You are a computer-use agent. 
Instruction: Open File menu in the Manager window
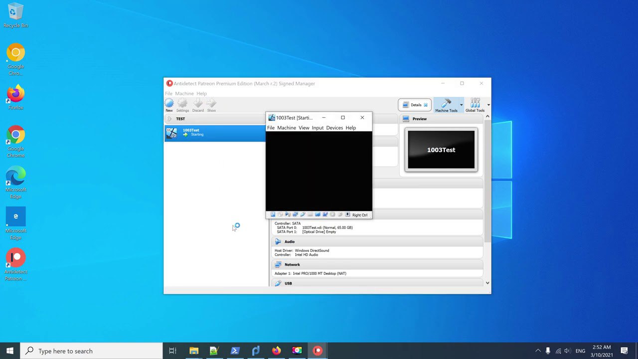168,93
